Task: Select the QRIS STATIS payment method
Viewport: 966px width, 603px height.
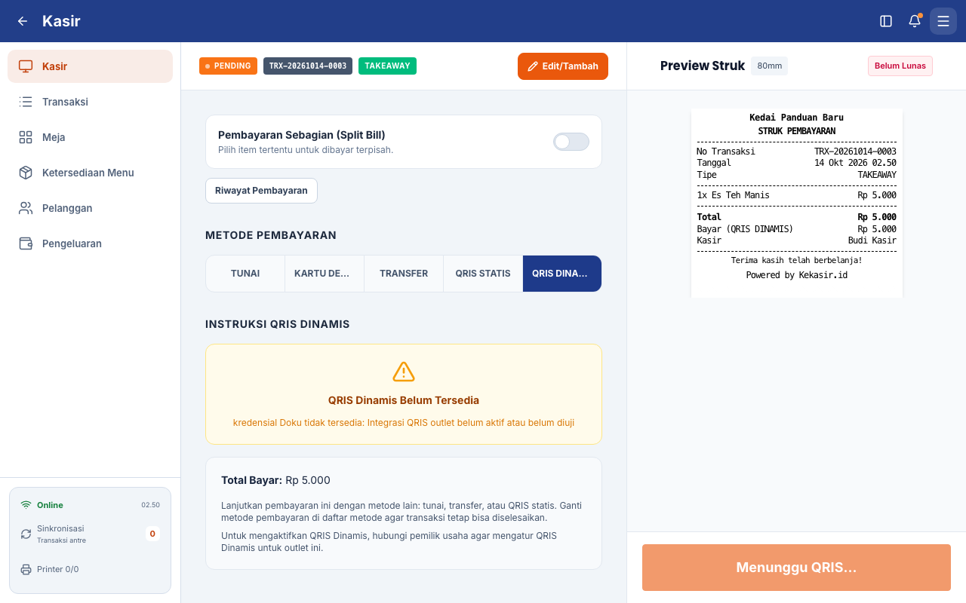Action: (483, 274)
